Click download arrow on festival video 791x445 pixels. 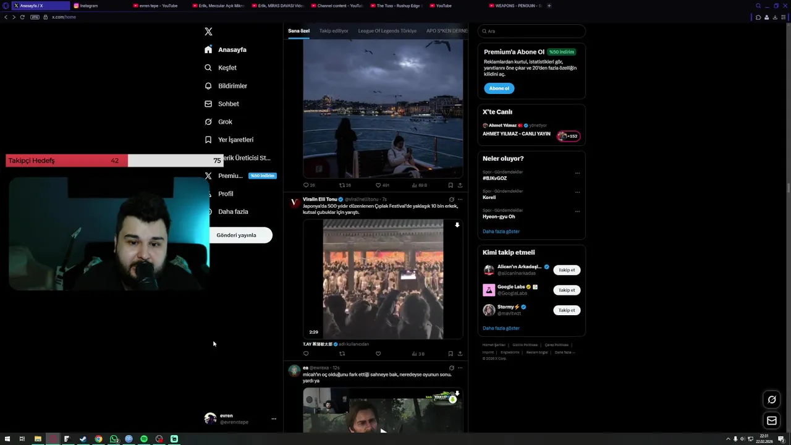[x=457, y=225]
